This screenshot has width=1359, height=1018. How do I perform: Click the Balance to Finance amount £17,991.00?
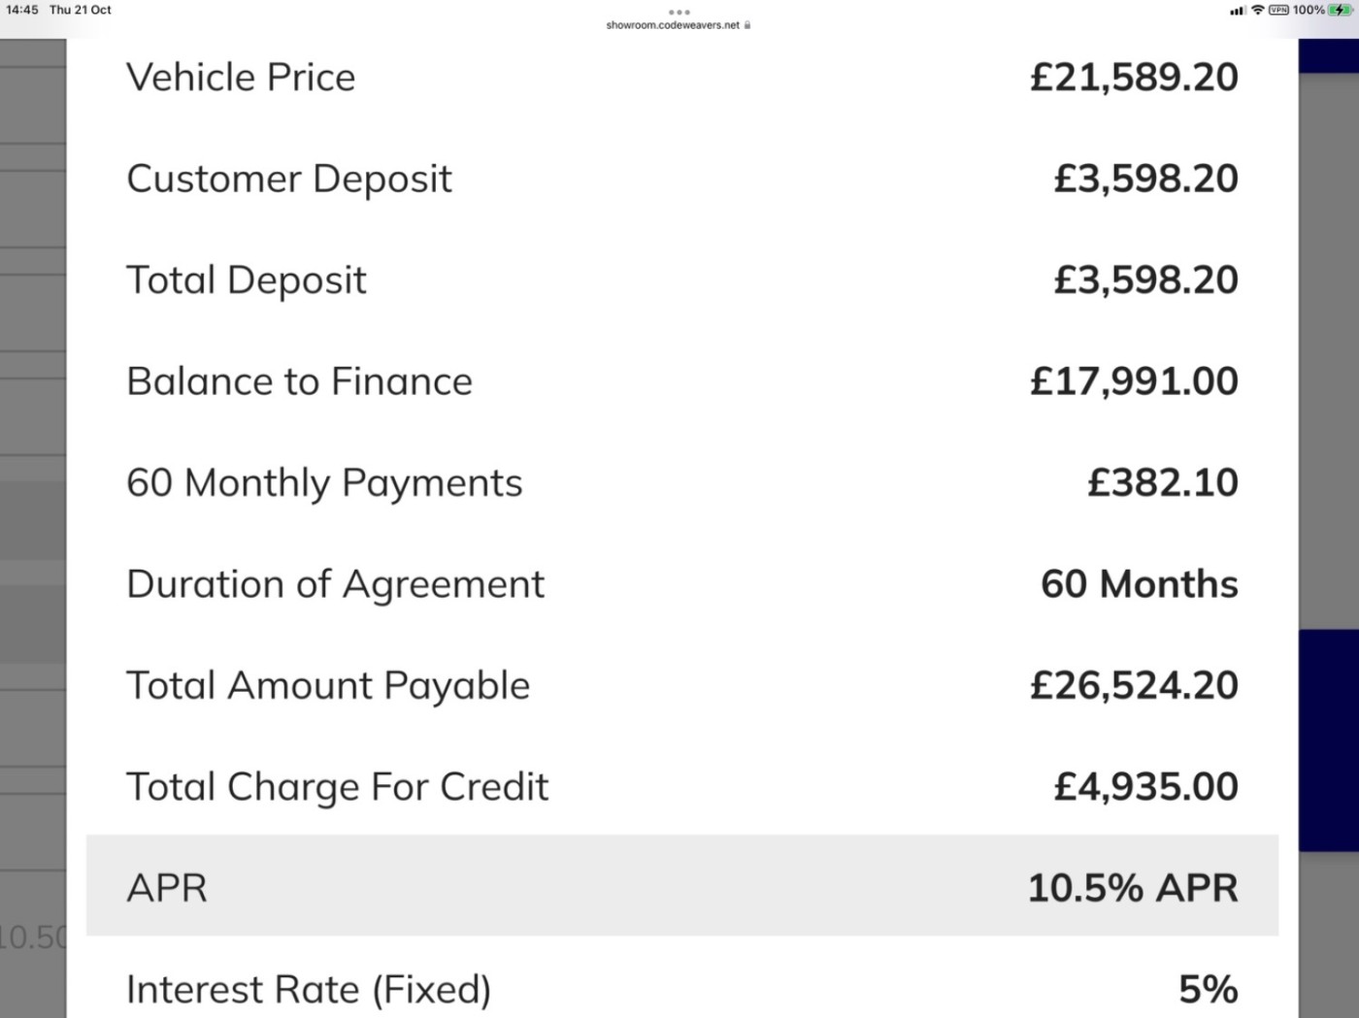coord(1134,381)
